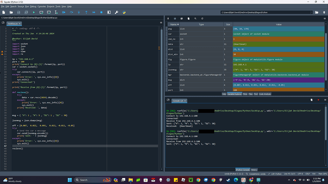328x184 pixels.
Task: Click the Stop debugging square icon
Action: tap(101, 12)
